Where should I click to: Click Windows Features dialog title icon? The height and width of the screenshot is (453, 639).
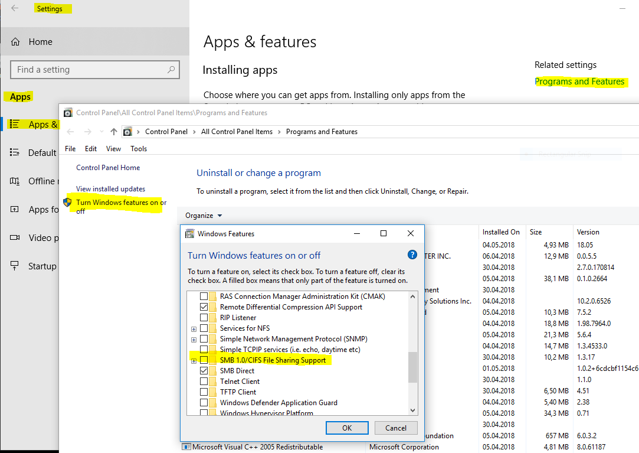189,233
